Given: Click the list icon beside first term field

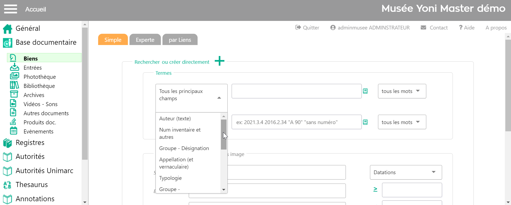Looking at the screenshot, I should tap(365, 91).
